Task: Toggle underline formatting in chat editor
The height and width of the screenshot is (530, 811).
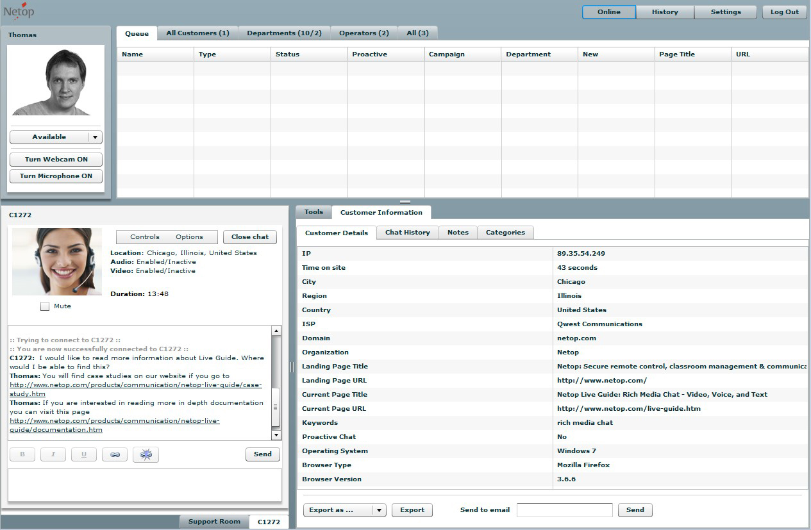Action: click(84, 454)
